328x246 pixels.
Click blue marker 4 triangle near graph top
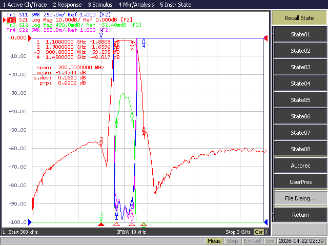pyautogui.click(x=143, y=43)
